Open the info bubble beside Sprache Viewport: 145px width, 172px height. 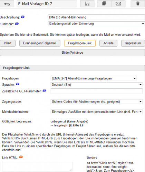[x=18, y=84]
